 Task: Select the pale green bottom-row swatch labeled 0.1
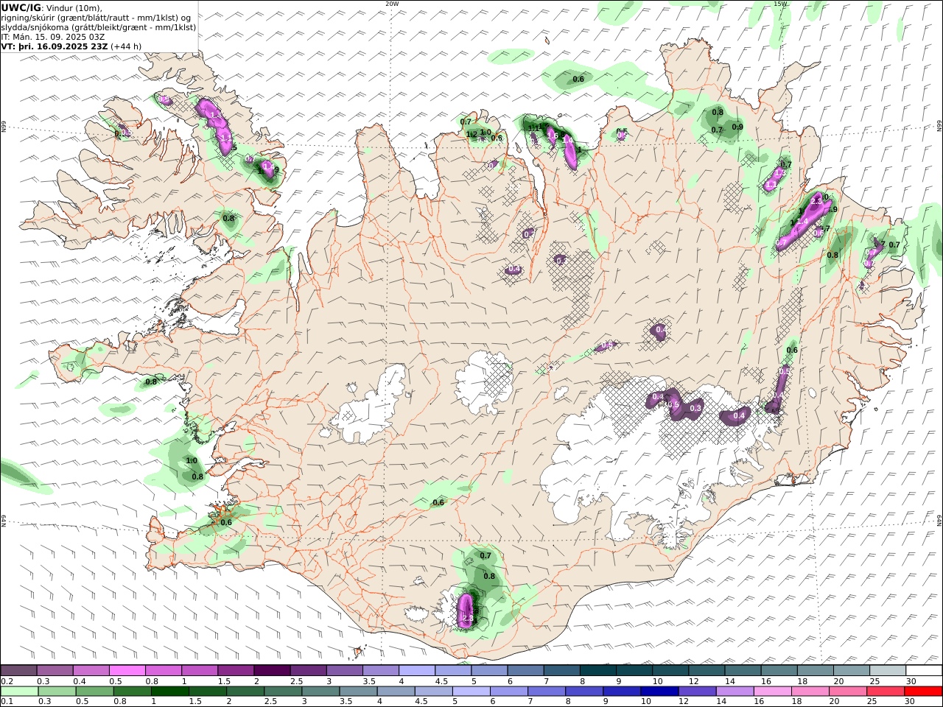tap(19, 692)
